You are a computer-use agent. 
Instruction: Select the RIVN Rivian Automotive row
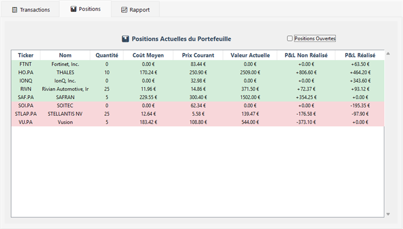click(x=65, y=89)
